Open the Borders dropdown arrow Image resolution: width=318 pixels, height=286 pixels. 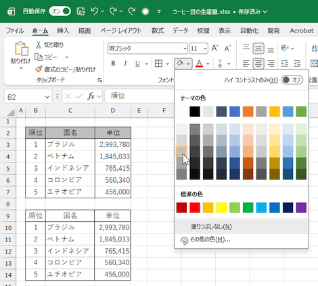168,64
